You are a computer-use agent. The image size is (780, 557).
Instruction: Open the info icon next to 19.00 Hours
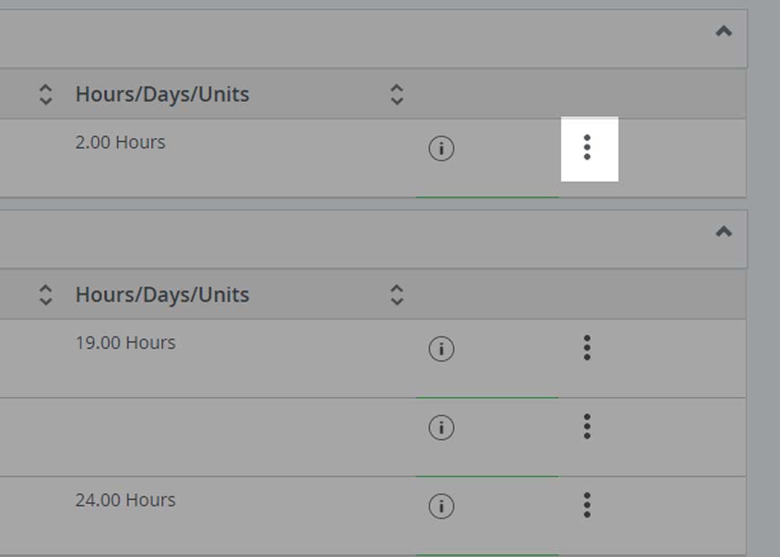[441, 350]
